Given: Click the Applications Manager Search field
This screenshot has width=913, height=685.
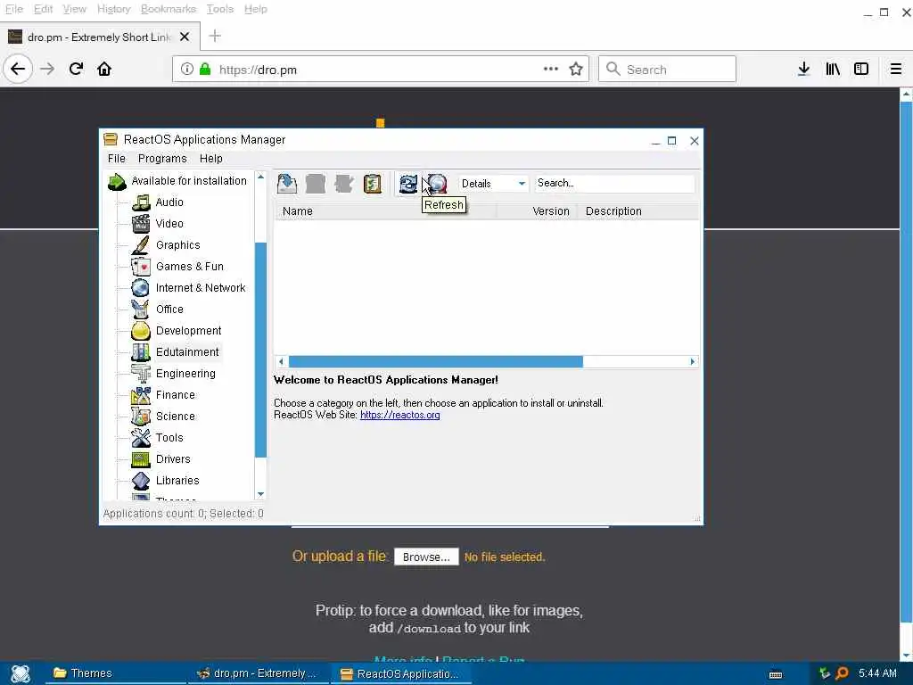Looking at the screenshot, I should [x=614, y=184].
